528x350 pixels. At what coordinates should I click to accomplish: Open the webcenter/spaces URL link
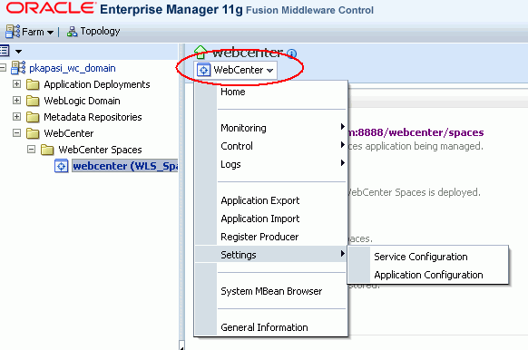[416, 132]
